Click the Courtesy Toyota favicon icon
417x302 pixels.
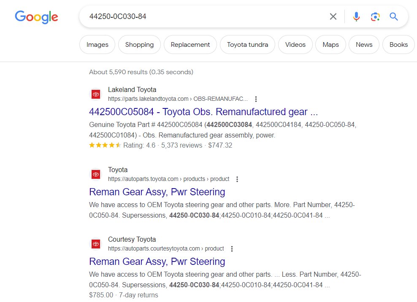tap(96, 244)
